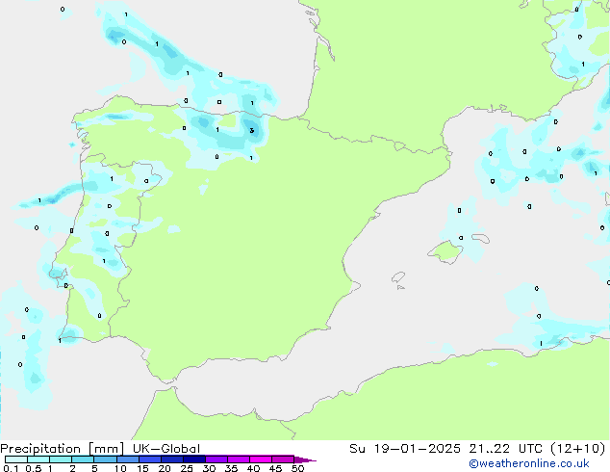
Task: Click the 25–30 mm navy legend swatch
Action: [194, 459]
